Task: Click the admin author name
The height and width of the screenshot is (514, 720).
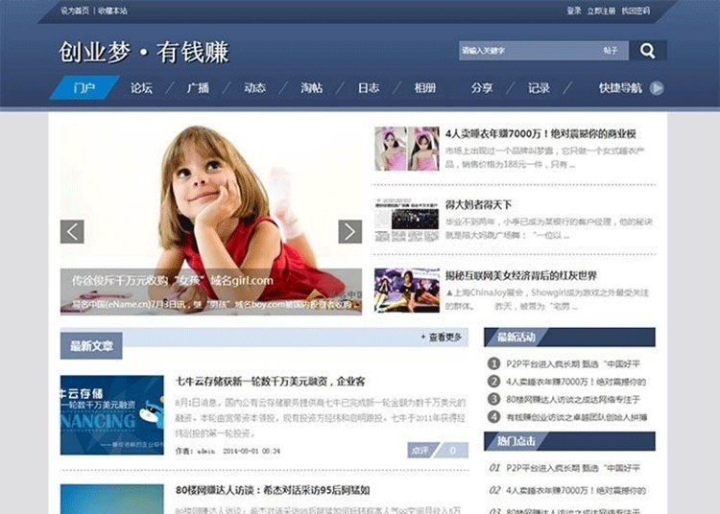Action: 205,451
